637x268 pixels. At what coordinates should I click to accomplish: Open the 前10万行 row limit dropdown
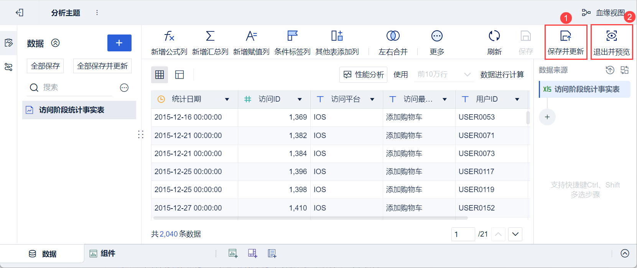[x=444, y=74]
